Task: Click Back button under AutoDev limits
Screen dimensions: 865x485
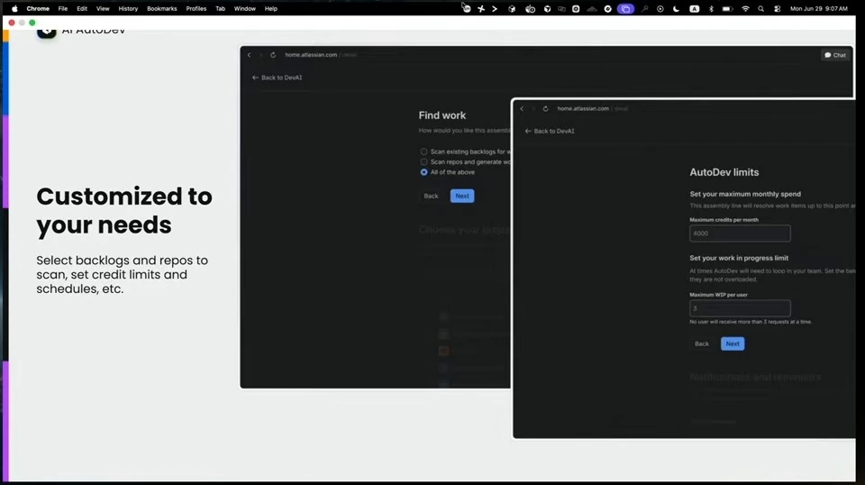Action: click(702, 343)
